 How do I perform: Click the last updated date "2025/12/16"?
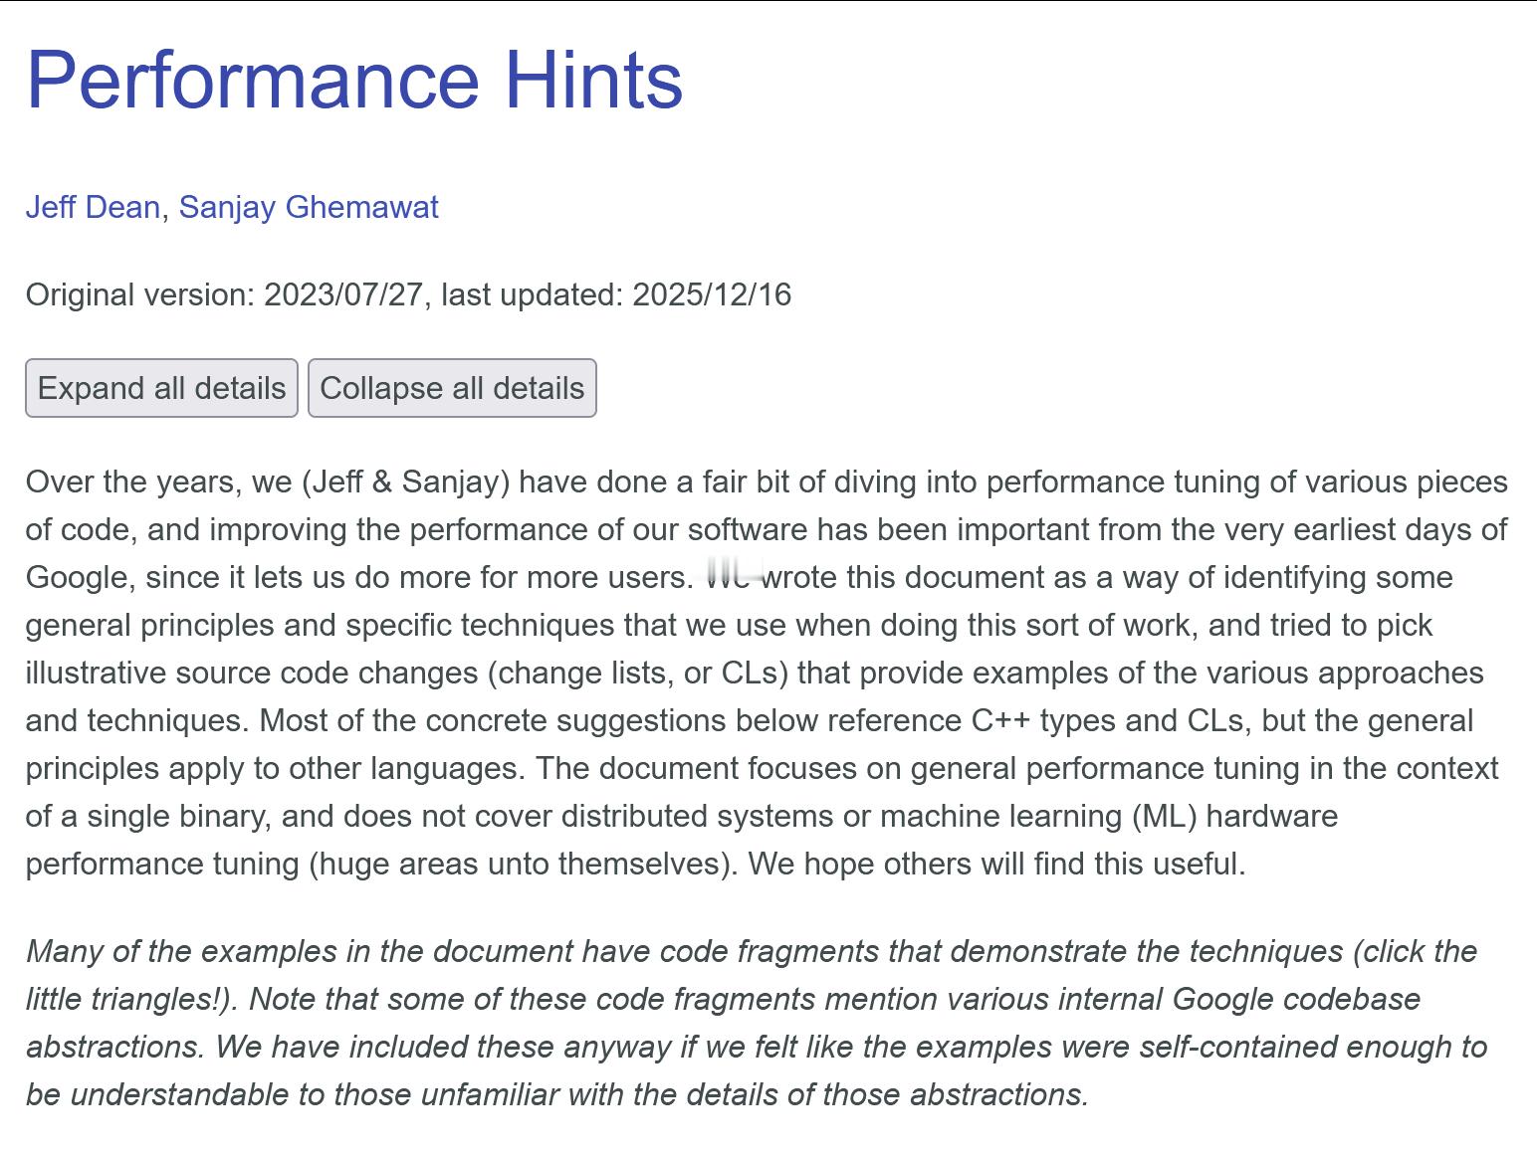[712, 294]
